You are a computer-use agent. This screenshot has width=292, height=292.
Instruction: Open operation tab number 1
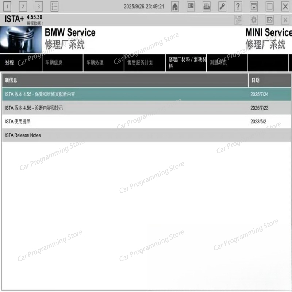coord(7,7)
